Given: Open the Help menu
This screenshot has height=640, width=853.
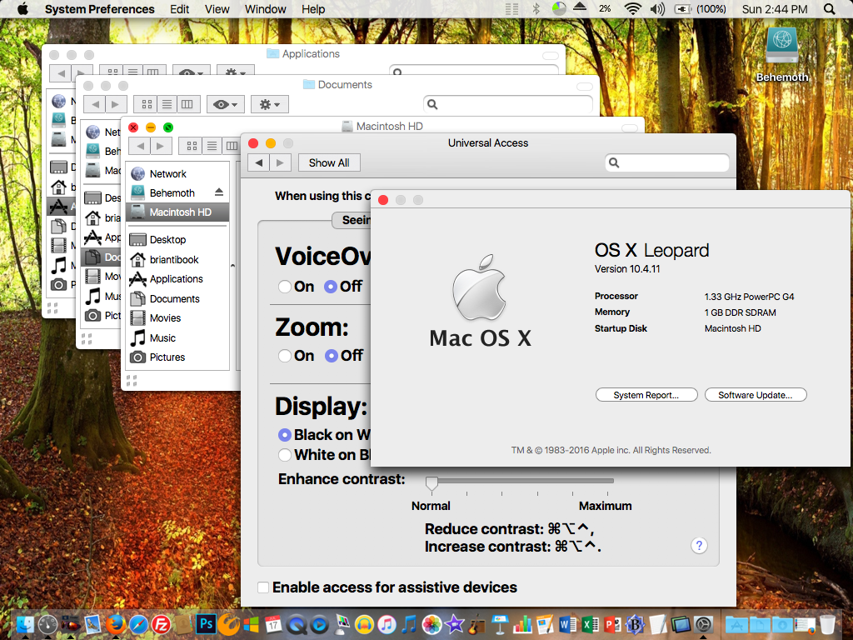Looking at the screenshot, I should [x=313, y=8].
